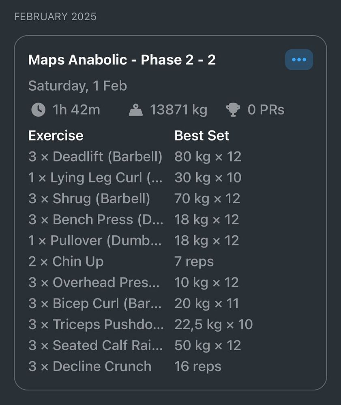
Task: Select the February 2025 section header
Action: click(55, 17)
